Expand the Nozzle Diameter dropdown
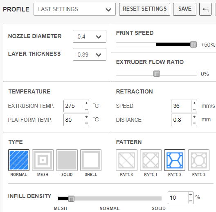 [x=90, y=36]
